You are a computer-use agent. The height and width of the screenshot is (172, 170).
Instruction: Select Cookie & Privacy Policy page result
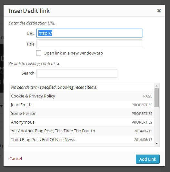[x=82, y=96]
